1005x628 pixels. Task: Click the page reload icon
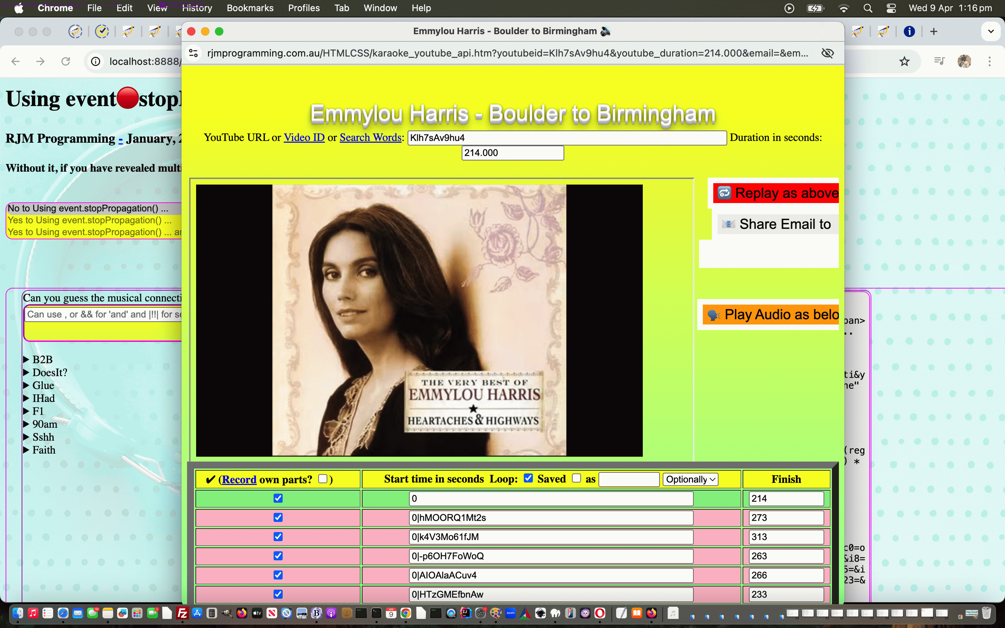pos(66,61)
